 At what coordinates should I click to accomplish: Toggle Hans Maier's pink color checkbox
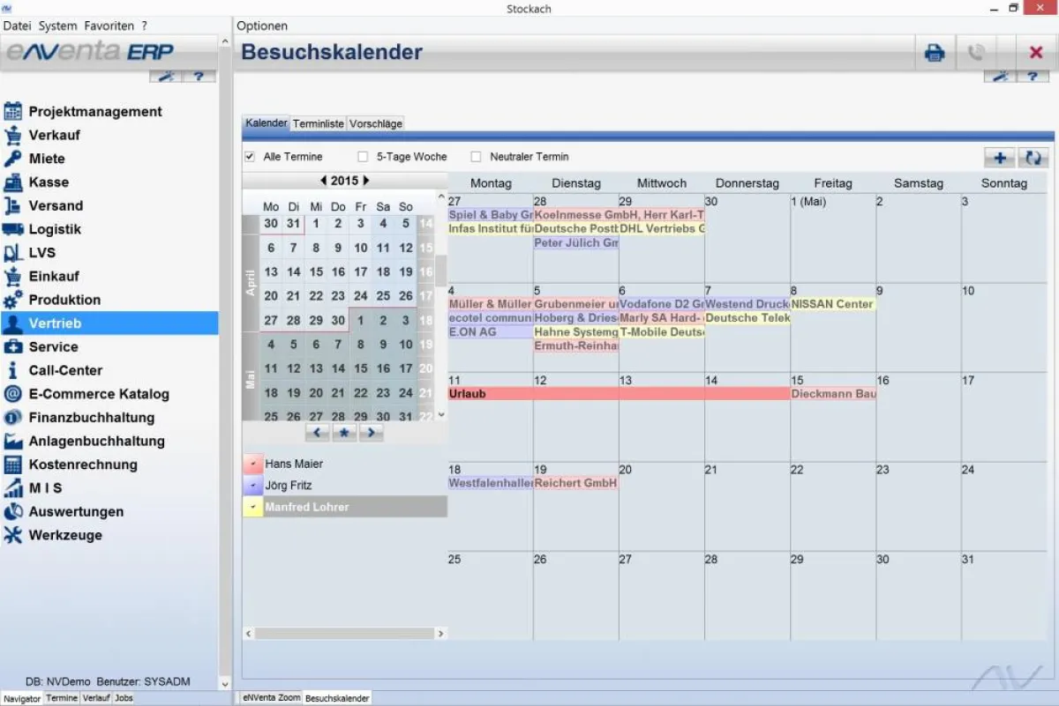pyautogui.click(x=252, y=463)
